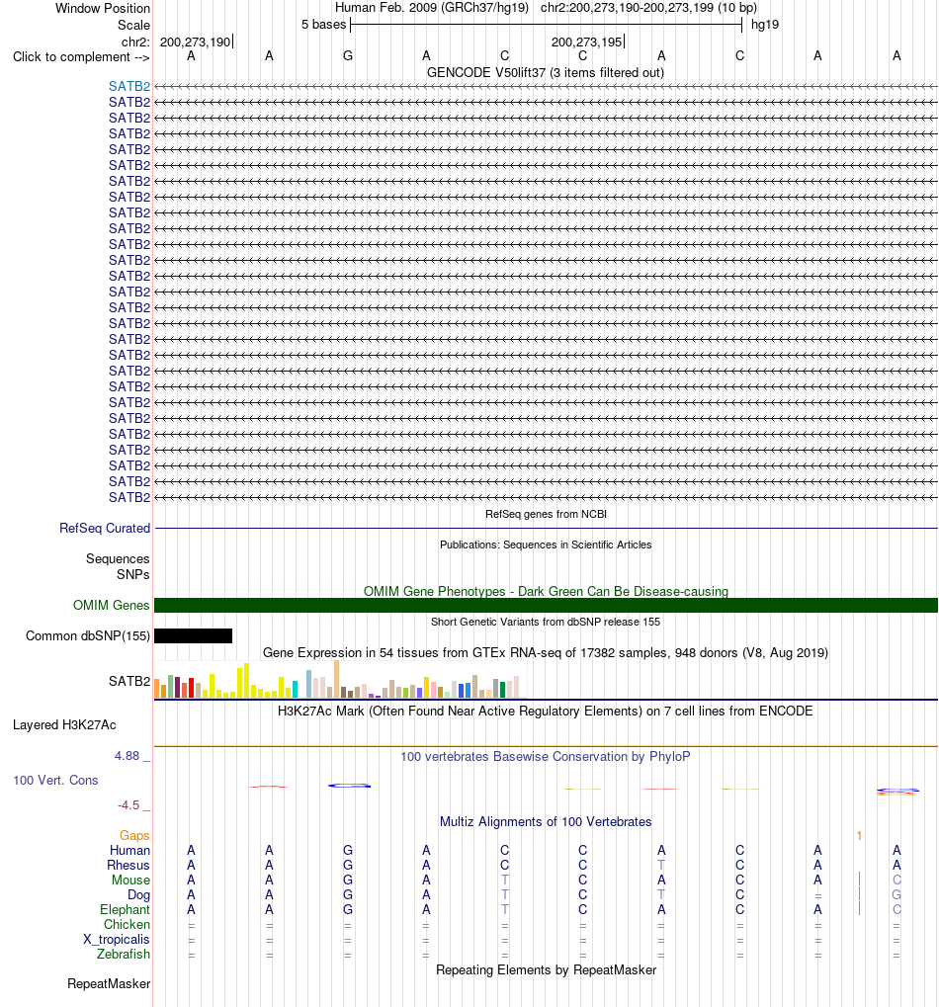Click the RepeatMasker track label
Screen dimensions: 939x1007
109,984
